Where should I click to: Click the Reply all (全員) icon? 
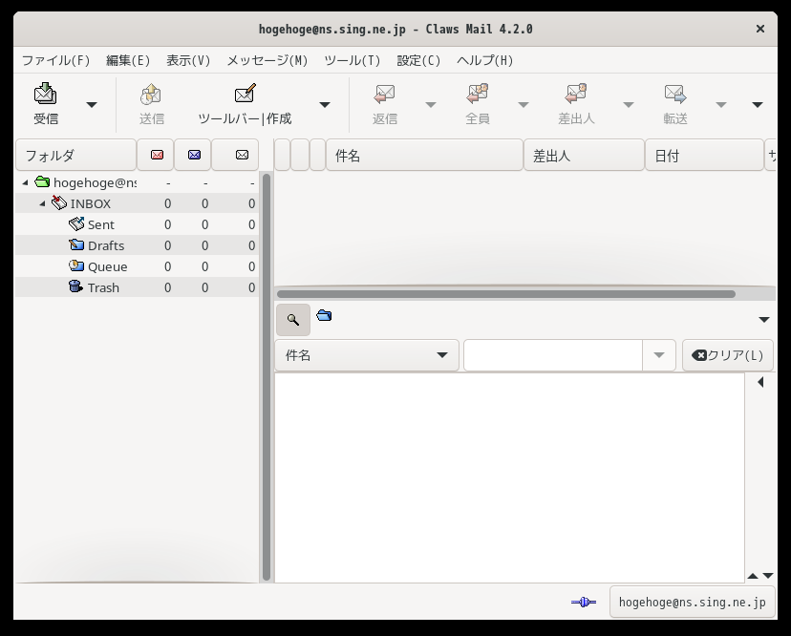pos(478,94)
